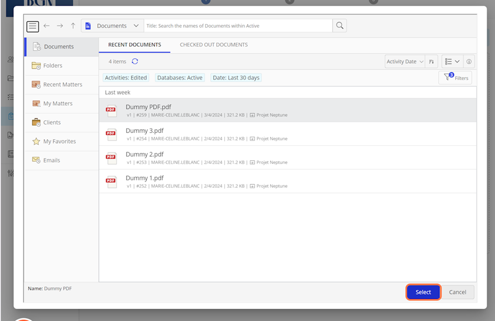Switch to Checked Out Documents tab
This screenshot has width=495, height=321.
[214, 45]
